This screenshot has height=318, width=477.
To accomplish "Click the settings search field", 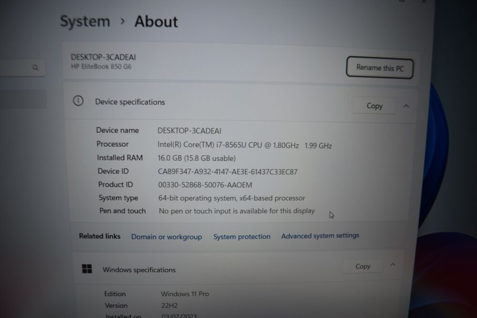I will click(x=23, y=67).
